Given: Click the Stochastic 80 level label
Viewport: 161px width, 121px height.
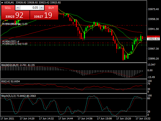Looking at the screenshot, I should point(149,99).
